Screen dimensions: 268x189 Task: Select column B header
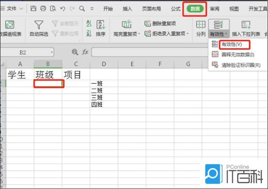click(x=48, y=64)
